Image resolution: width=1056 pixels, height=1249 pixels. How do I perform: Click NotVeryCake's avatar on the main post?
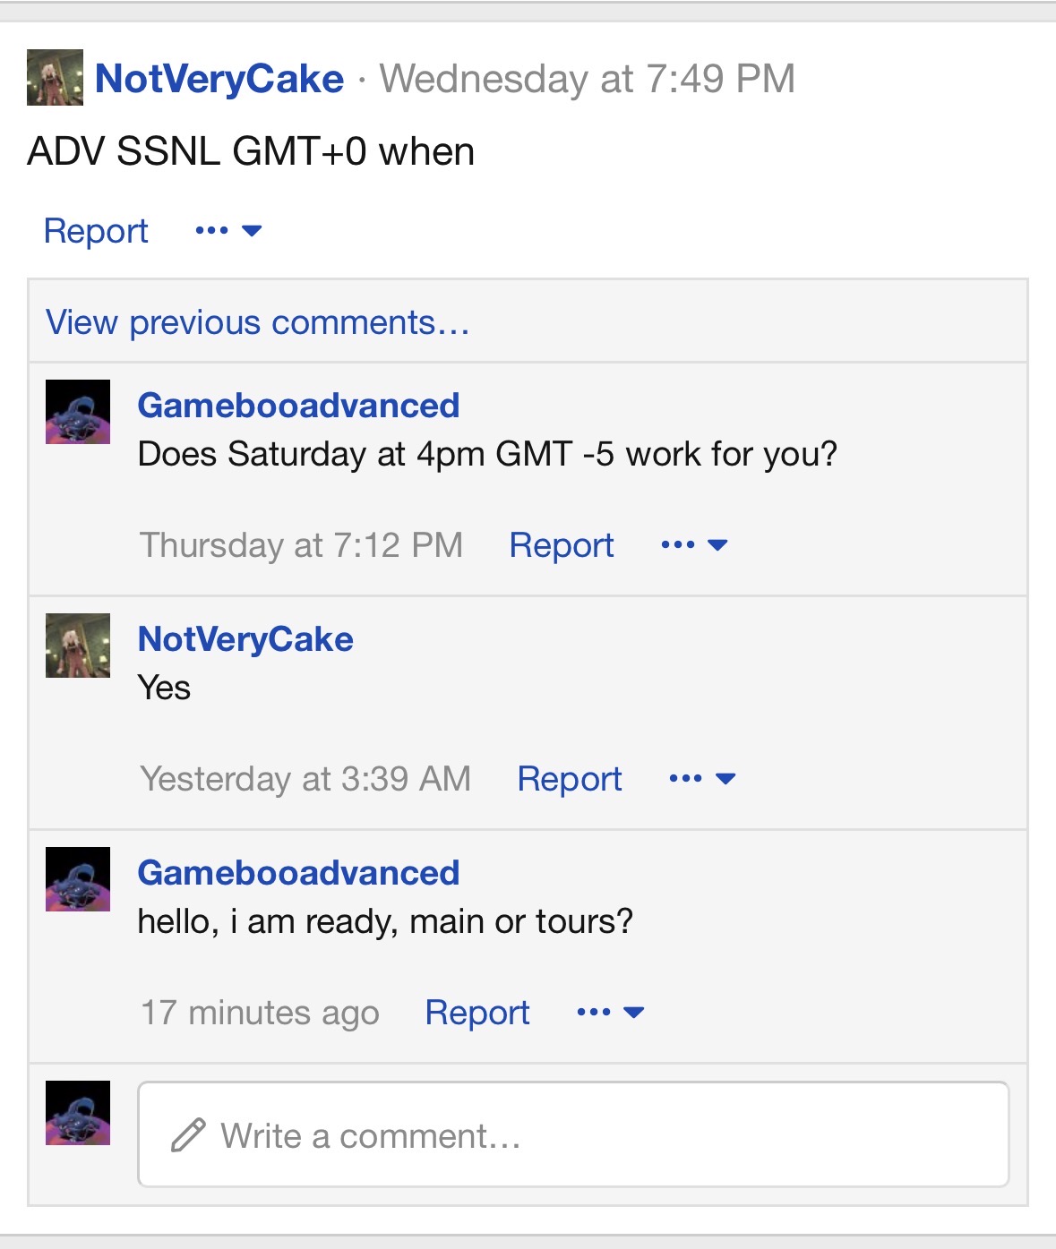(x=55, y=78)
